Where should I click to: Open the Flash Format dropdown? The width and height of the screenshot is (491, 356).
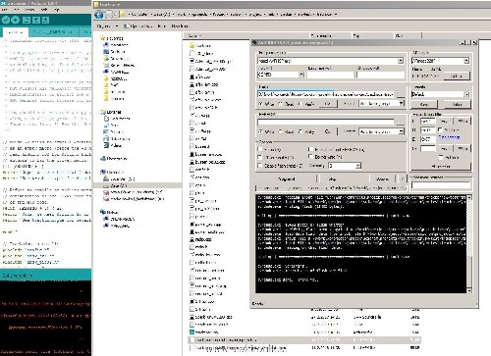(402, 104)
